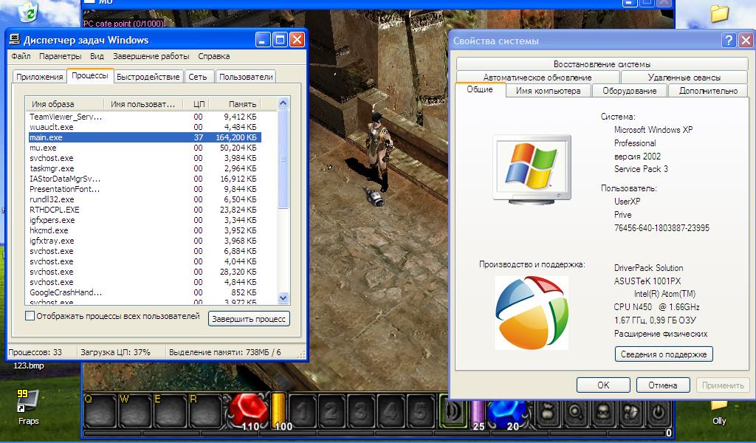
Task: Click the Olly desktop folder icon
Action: pos(719,411)
